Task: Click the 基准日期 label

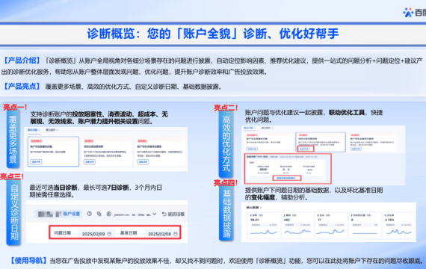Action: pos(129,233)
